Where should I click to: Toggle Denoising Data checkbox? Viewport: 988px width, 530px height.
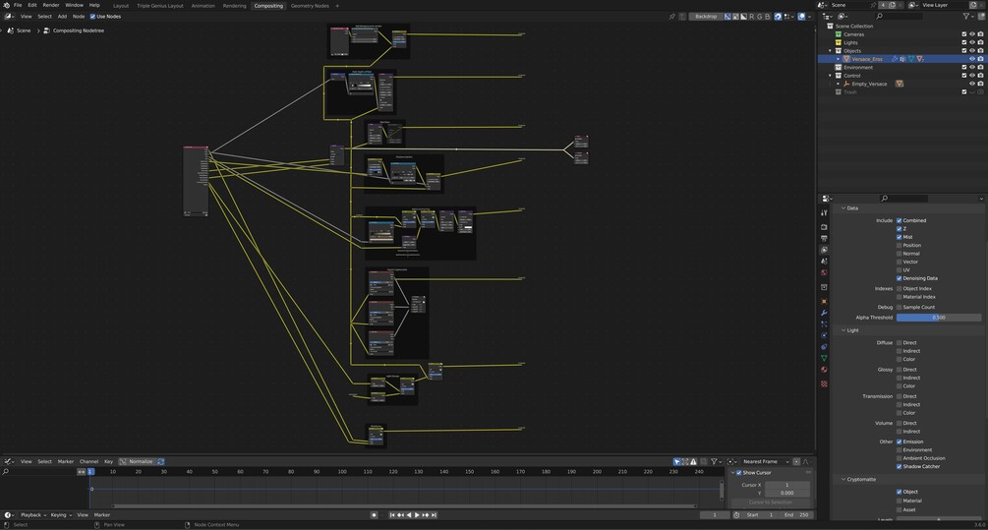pyautogui.click(x=900, y=278)
